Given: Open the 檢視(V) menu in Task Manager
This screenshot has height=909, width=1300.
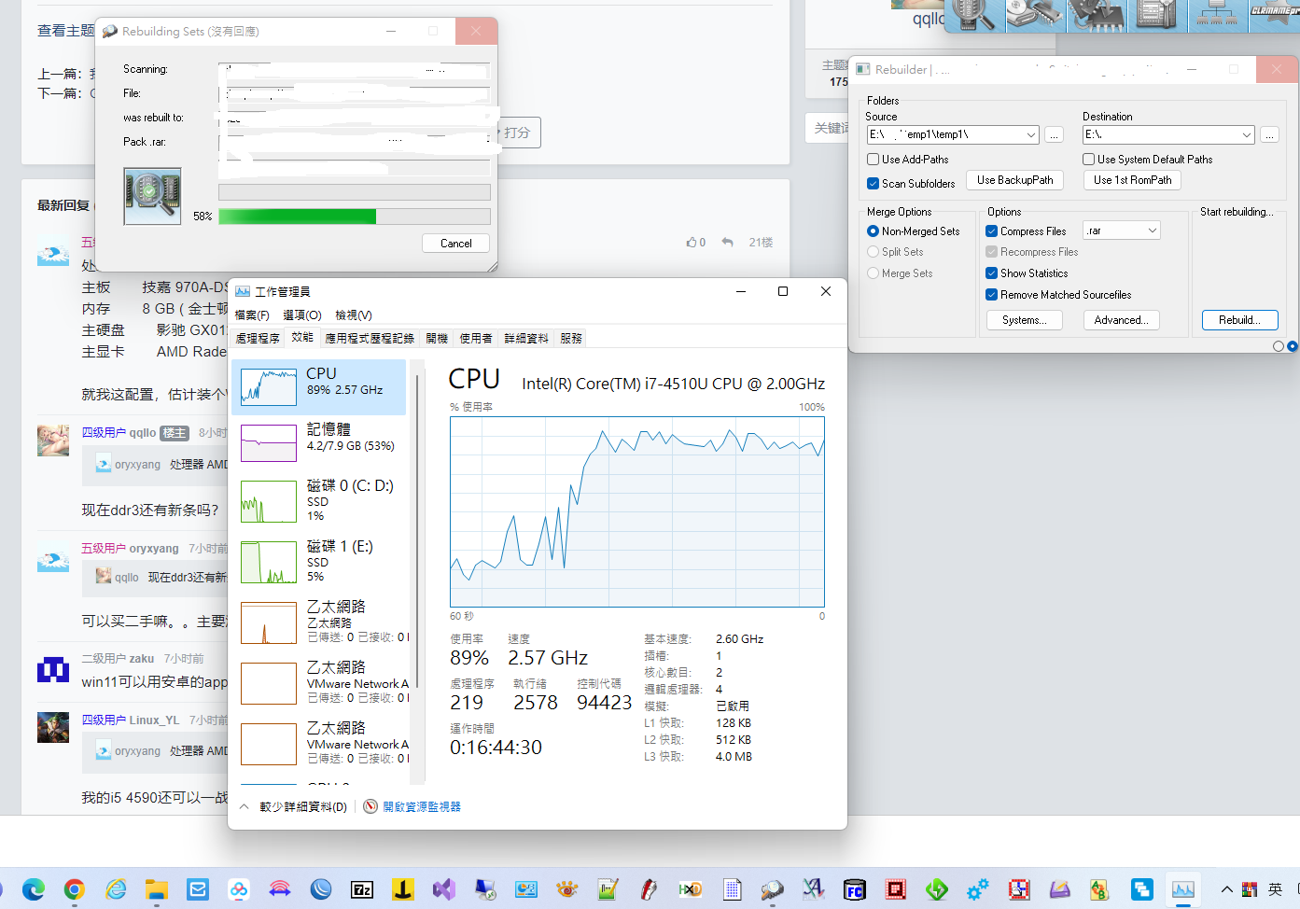Looking at the screenshot, I should coord(354,315).
